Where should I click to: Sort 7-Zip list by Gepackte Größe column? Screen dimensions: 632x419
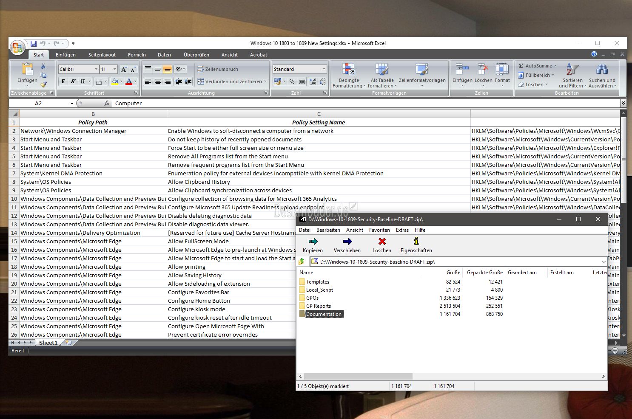pyautogui.click(x=484, y=273)
